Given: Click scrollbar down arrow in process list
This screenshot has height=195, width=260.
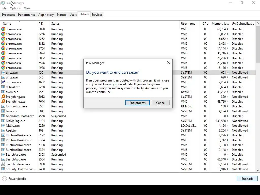Looking at the screenshot, I should point(258,170).
